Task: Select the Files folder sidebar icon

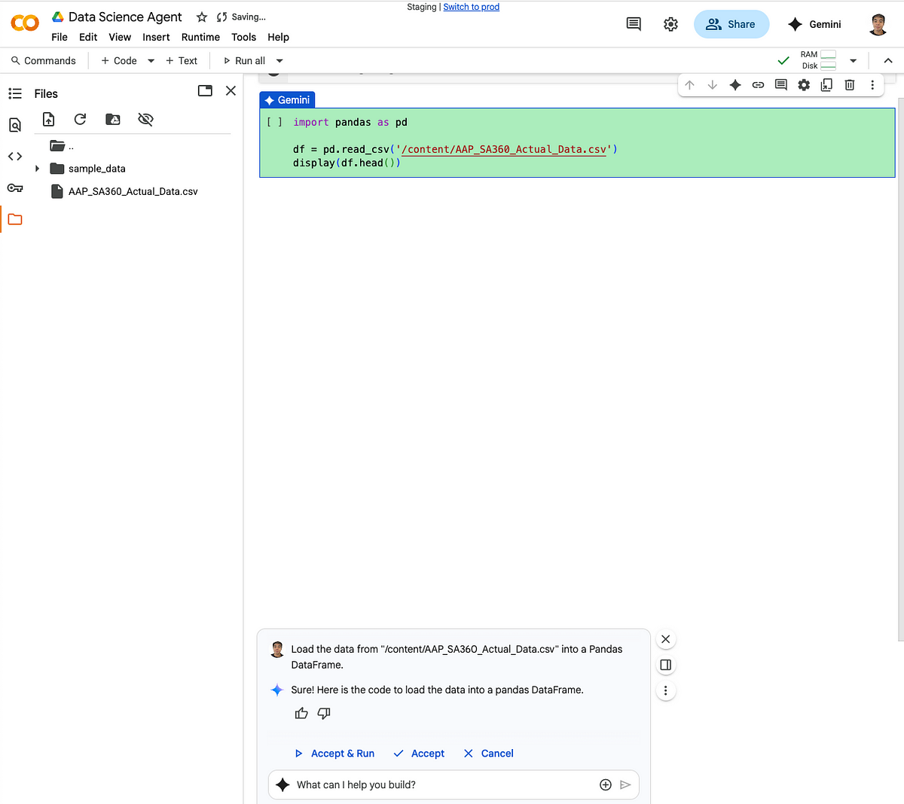Action: (15, 220)
